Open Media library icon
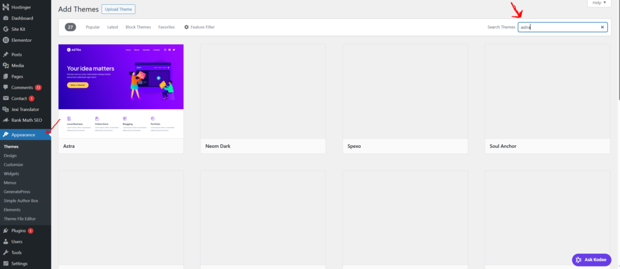The image size is (620, 269). coord(5,65)
